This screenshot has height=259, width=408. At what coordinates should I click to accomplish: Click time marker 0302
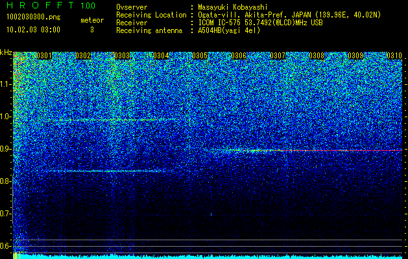click(x=83, y=56)
